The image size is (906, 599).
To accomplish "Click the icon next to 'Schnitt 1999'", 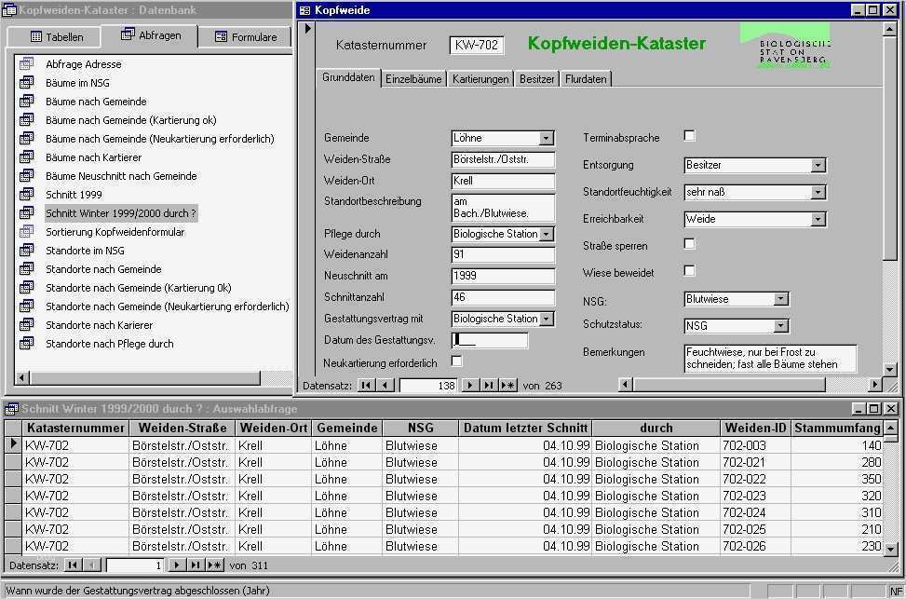I will tap(27, 195).
